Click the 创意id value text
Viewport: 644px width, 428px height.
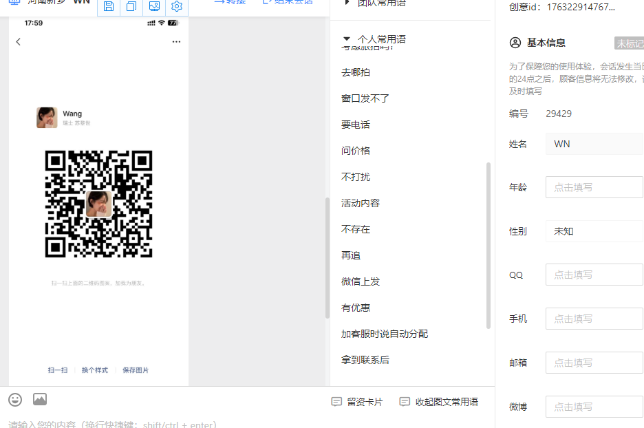pos(581,7)
